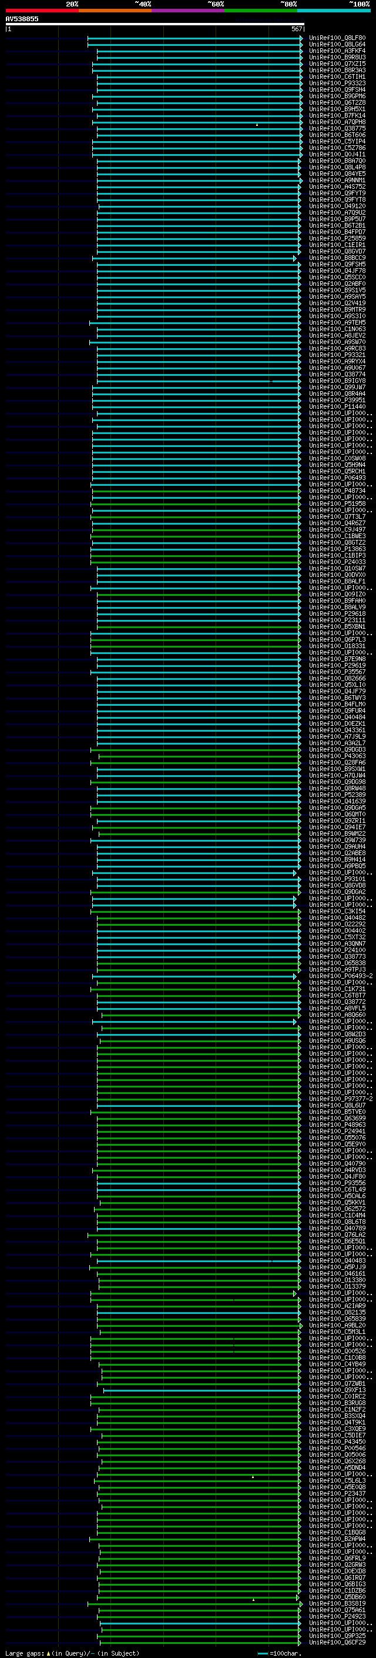
Task: Open hit UniRef100_Q7T3L7
Action: (x=337, y=517)
